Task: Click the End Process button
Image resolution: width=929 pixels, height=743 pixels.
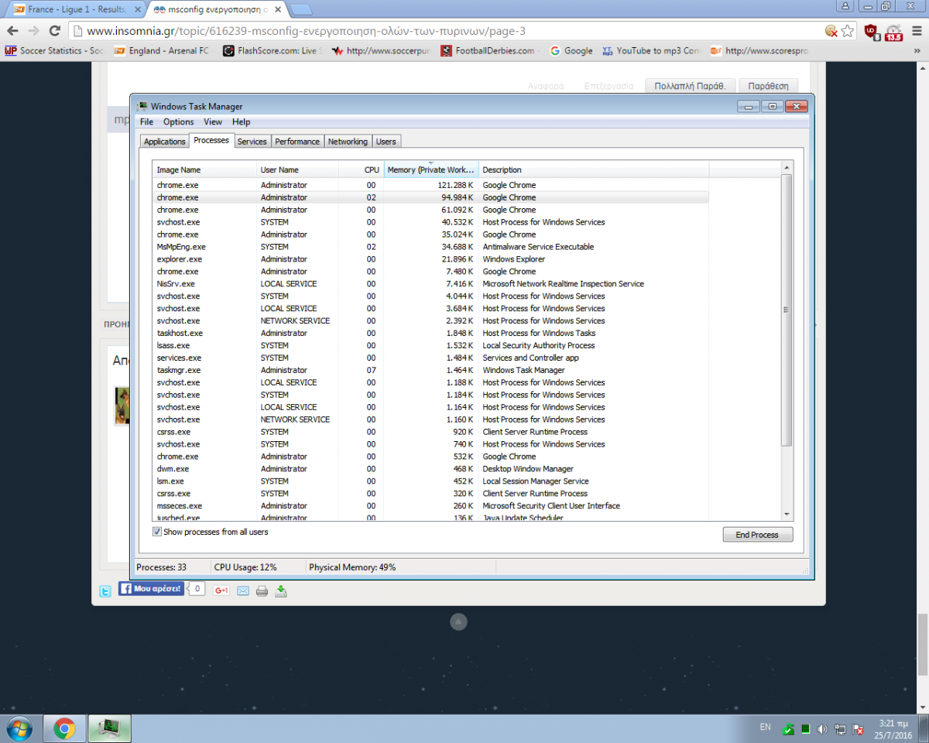Action: coord(757,535)
